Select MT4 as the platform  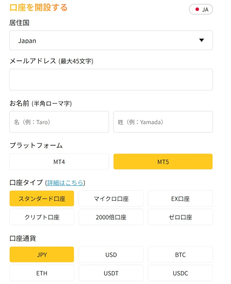59,161
